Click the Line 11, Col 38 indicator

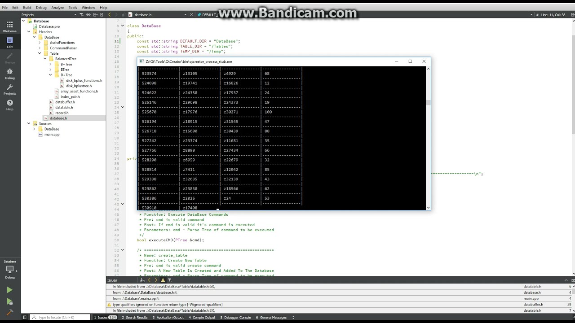click(x=553, y=15)
